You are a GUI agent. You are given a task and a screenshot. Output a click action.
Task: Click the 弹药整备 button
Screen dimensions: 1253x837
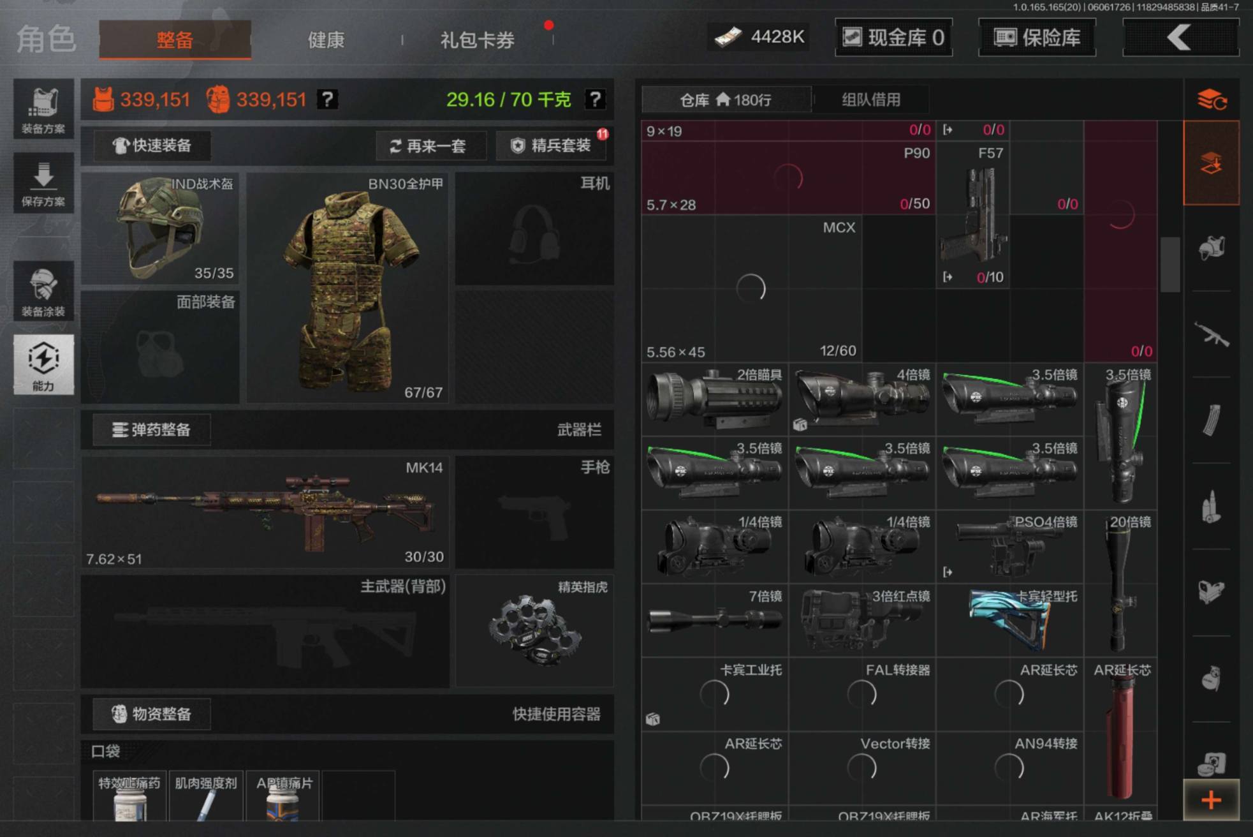152,429
